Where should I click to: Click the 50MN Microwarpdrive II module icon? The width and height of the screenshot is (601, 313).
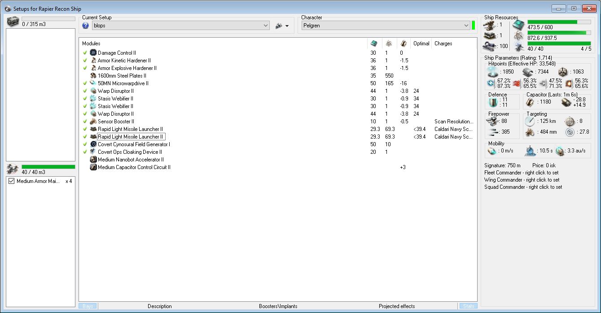93,83
